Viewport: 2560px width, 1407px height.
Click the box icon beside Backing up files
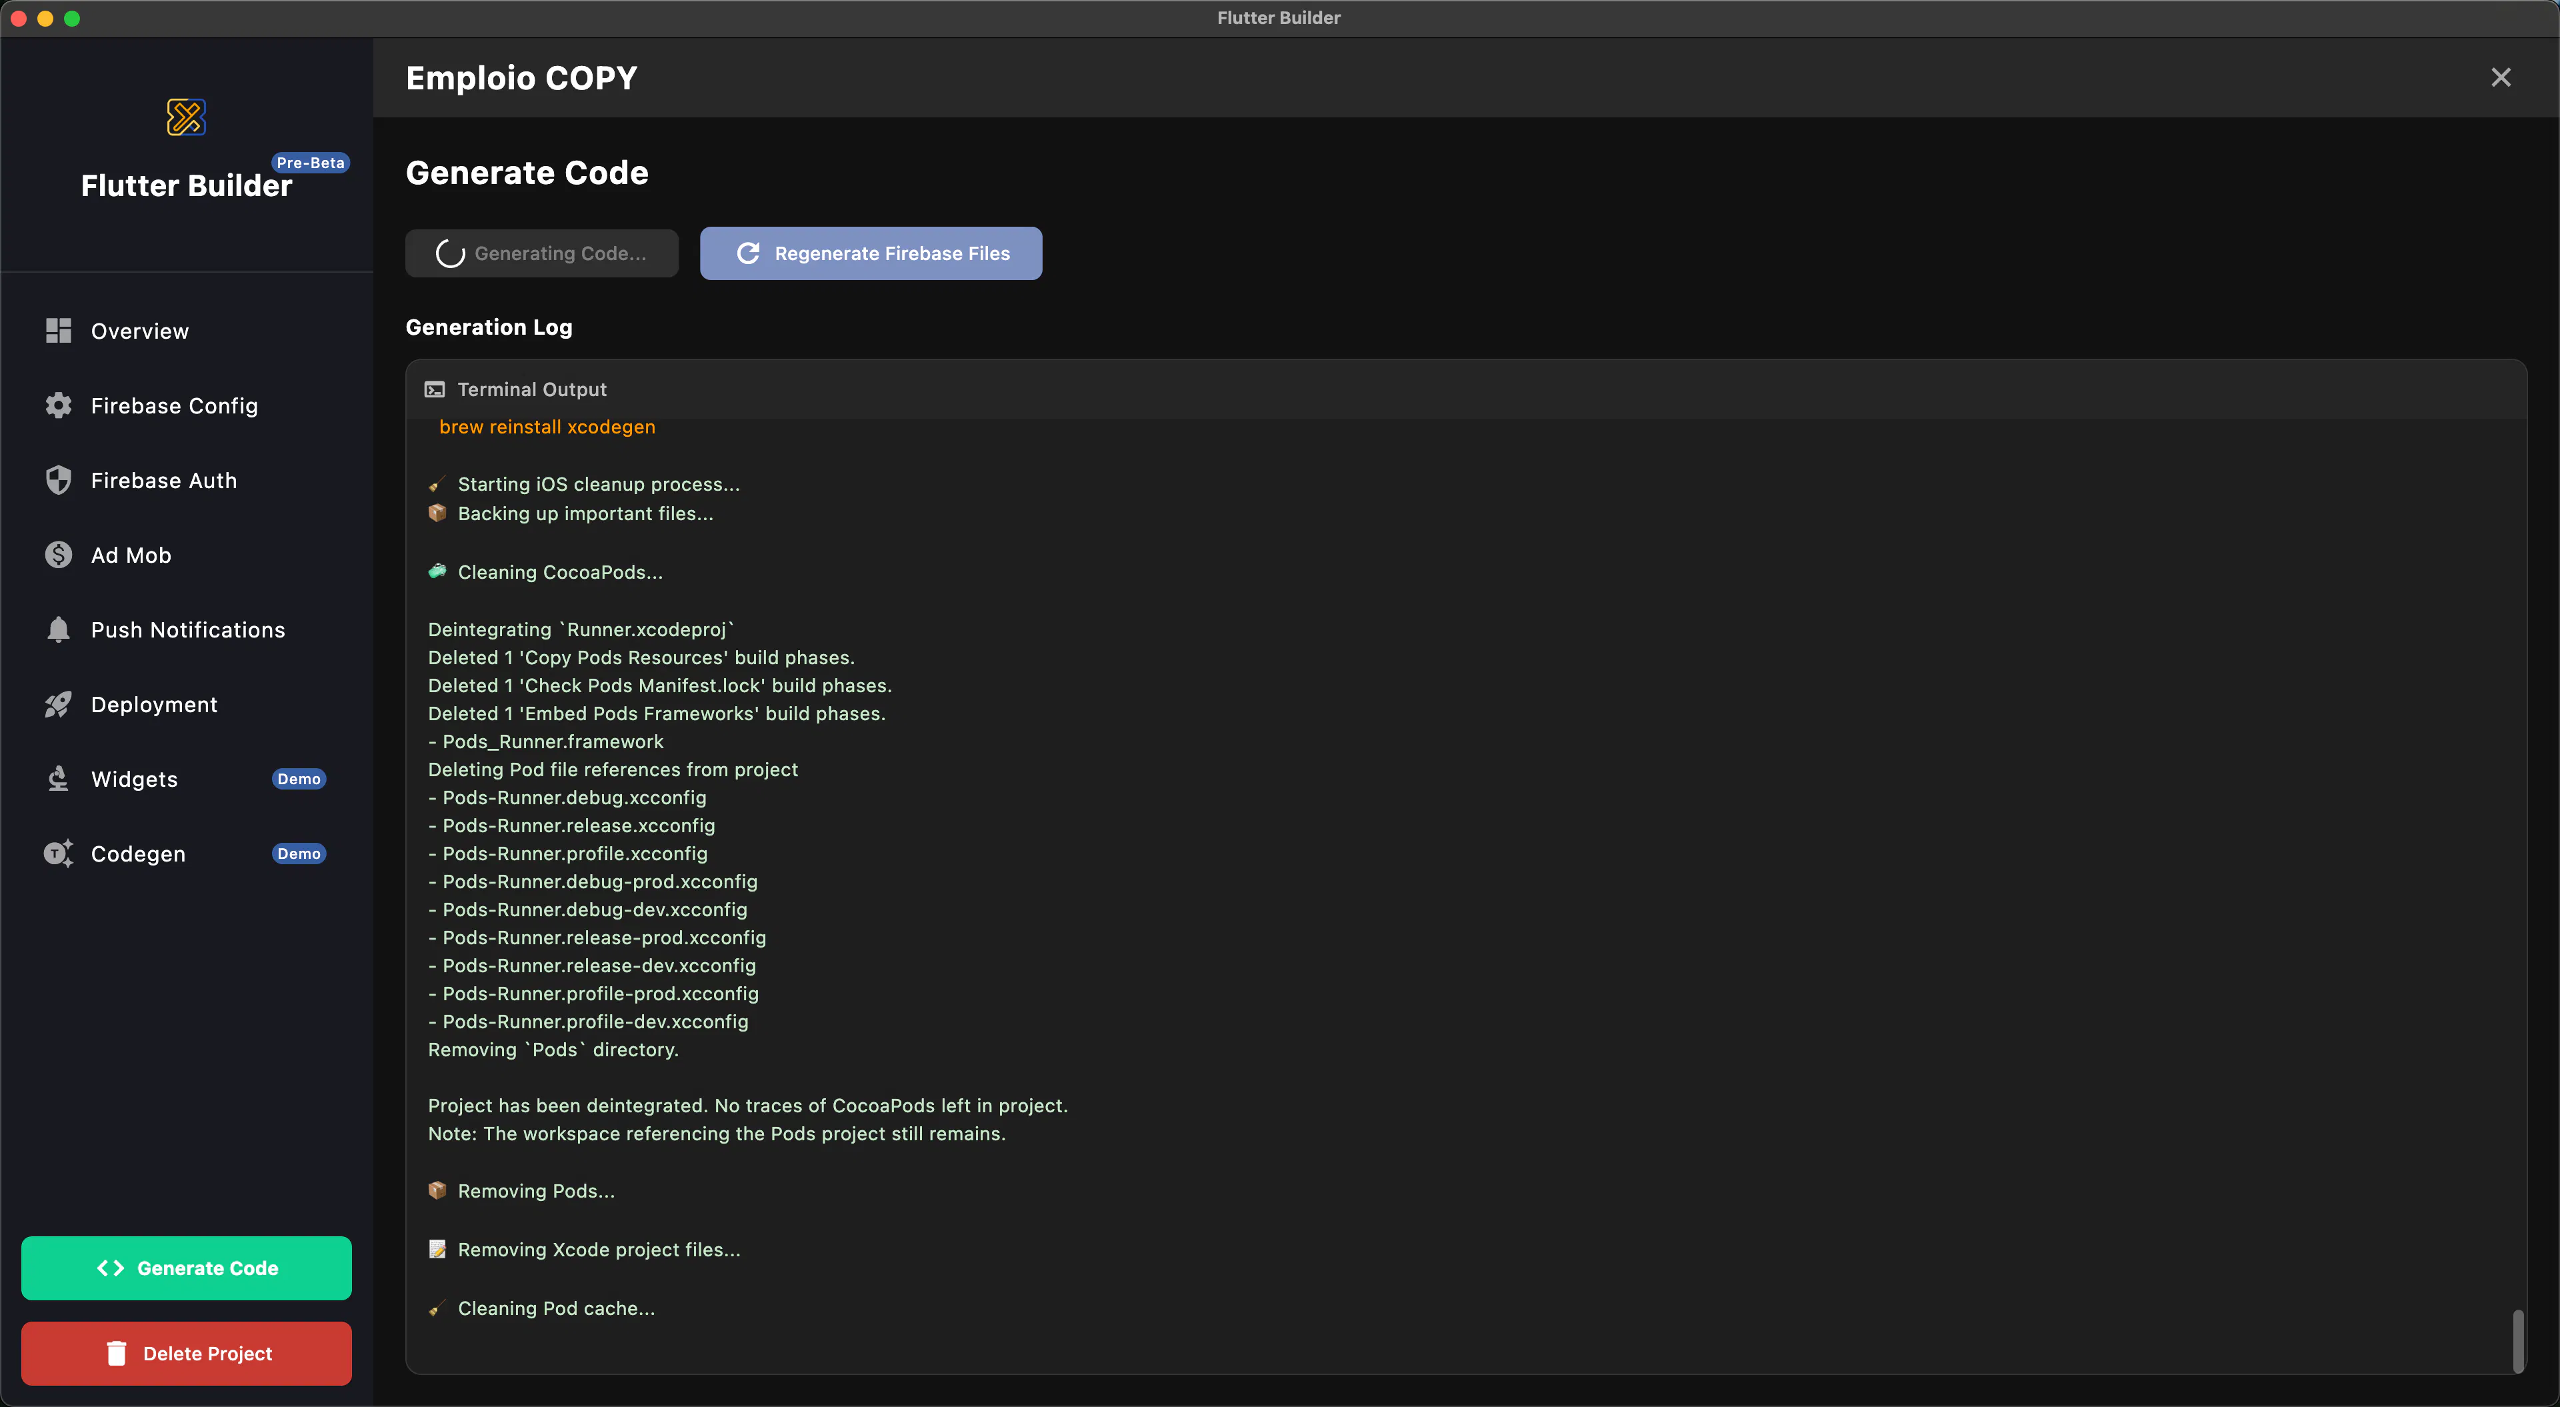click(x=436, y=513)
